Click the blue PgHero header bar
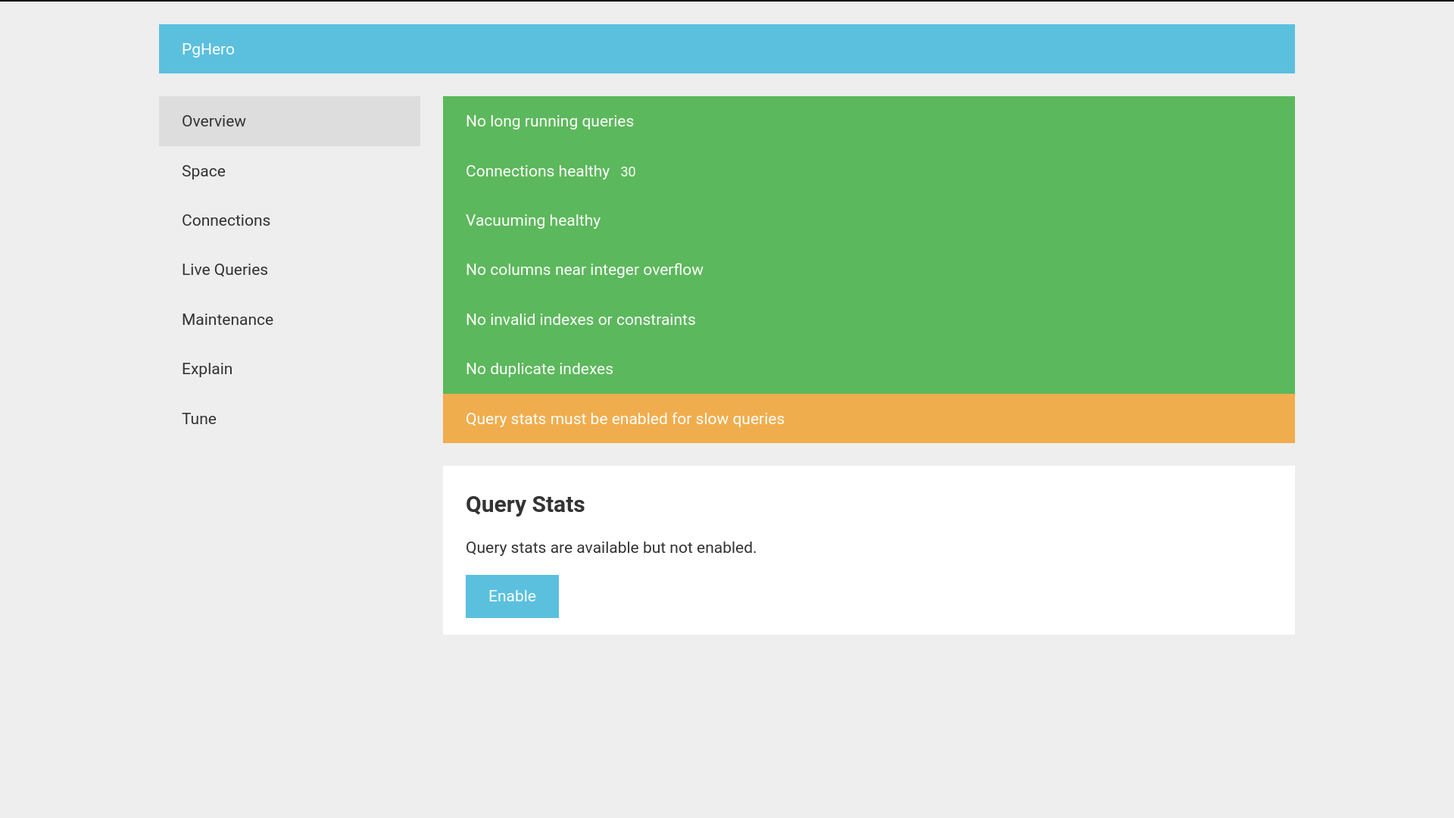This screenshot has width=1454, height=818. click(757, 49)
